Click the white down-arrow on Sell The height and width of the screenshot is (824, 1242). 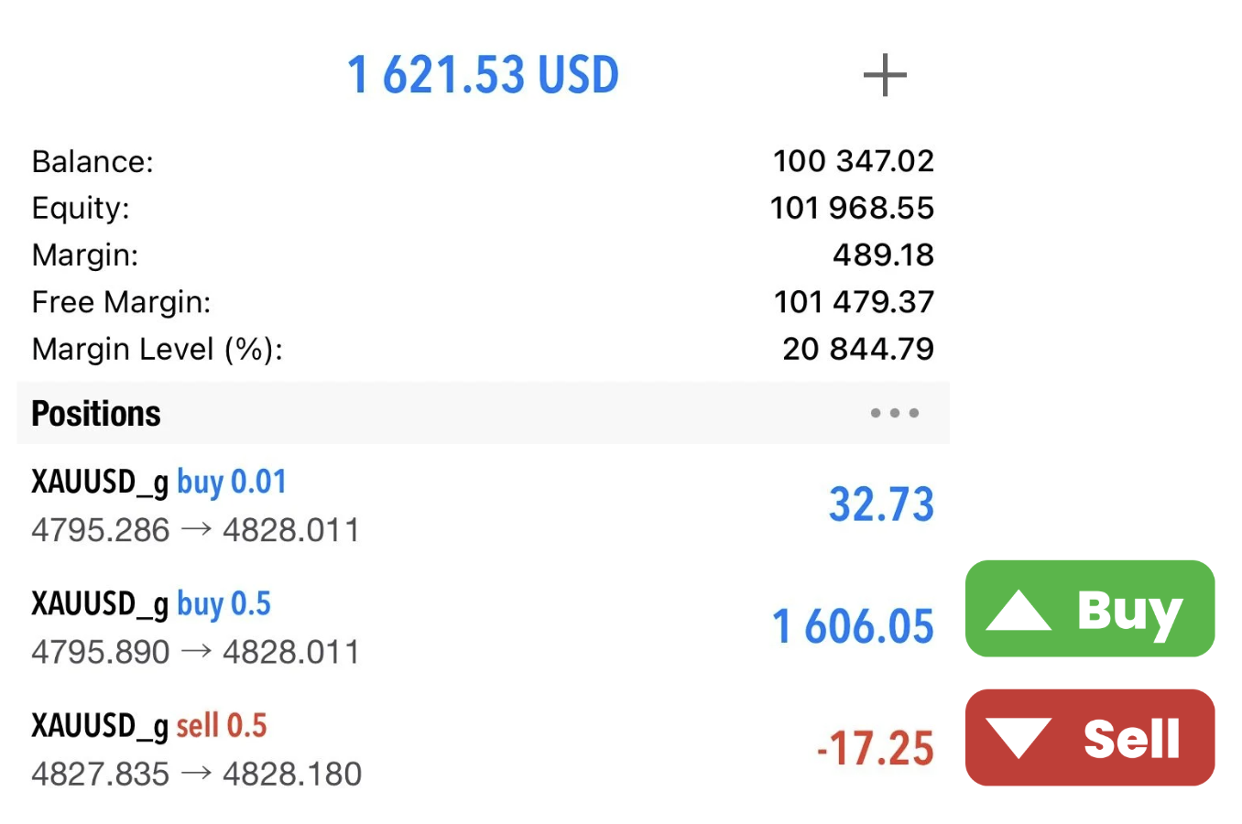pyautogui.click(x=1018, y=738)
